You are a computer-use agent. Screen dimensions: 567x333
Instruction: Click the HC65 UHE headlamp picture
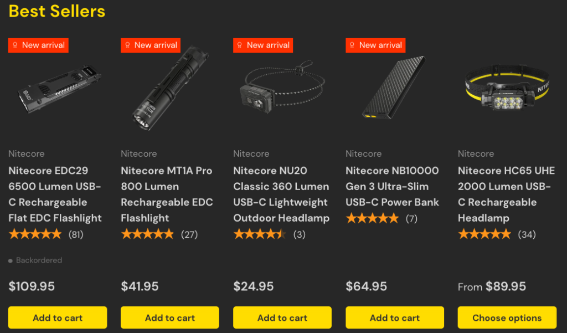pyautogui.click(x=507, y=89)
